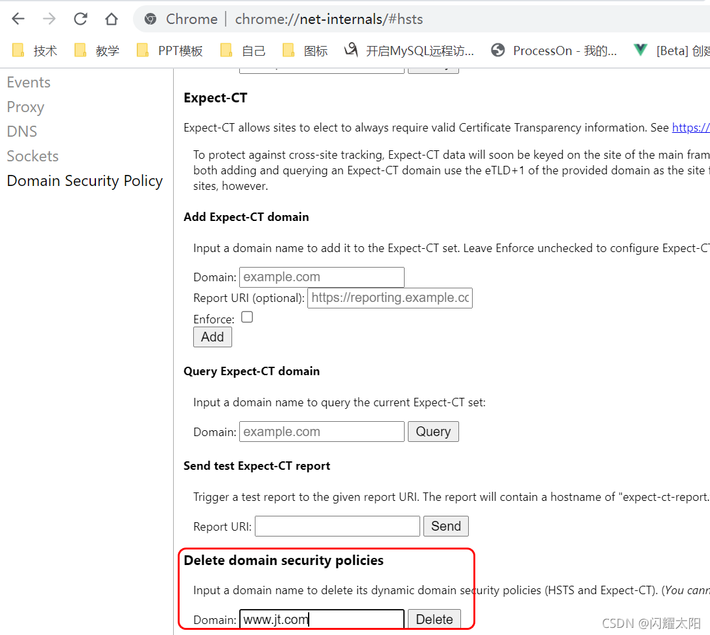The height and width of the screenshot is (635, 710).
Task: Click the Send test Expect-CT report heading
Action: coord(257,466)
